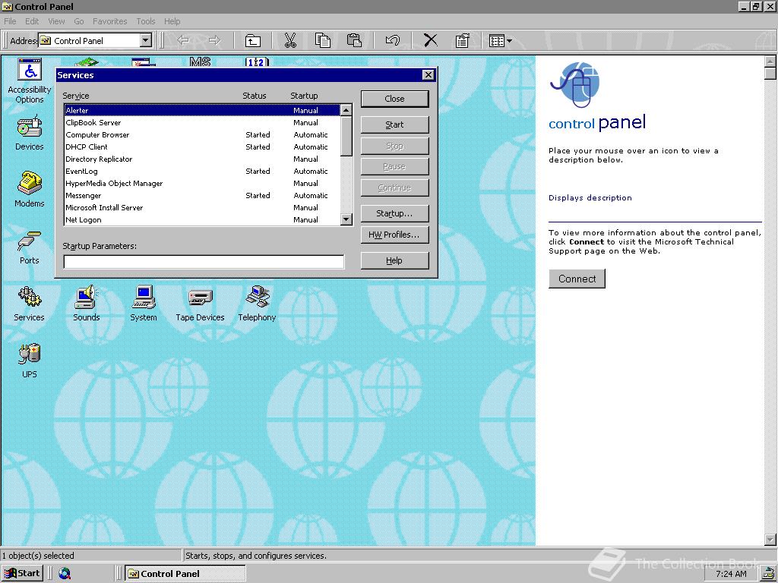Select the Net Logon service

(202, 219)
